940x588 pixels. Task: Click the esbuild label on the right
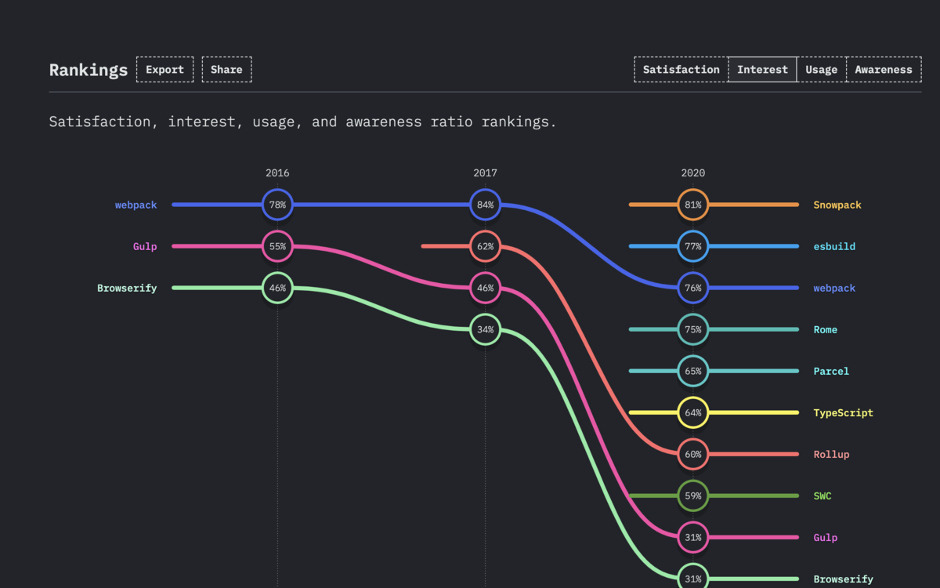[834, 246]
